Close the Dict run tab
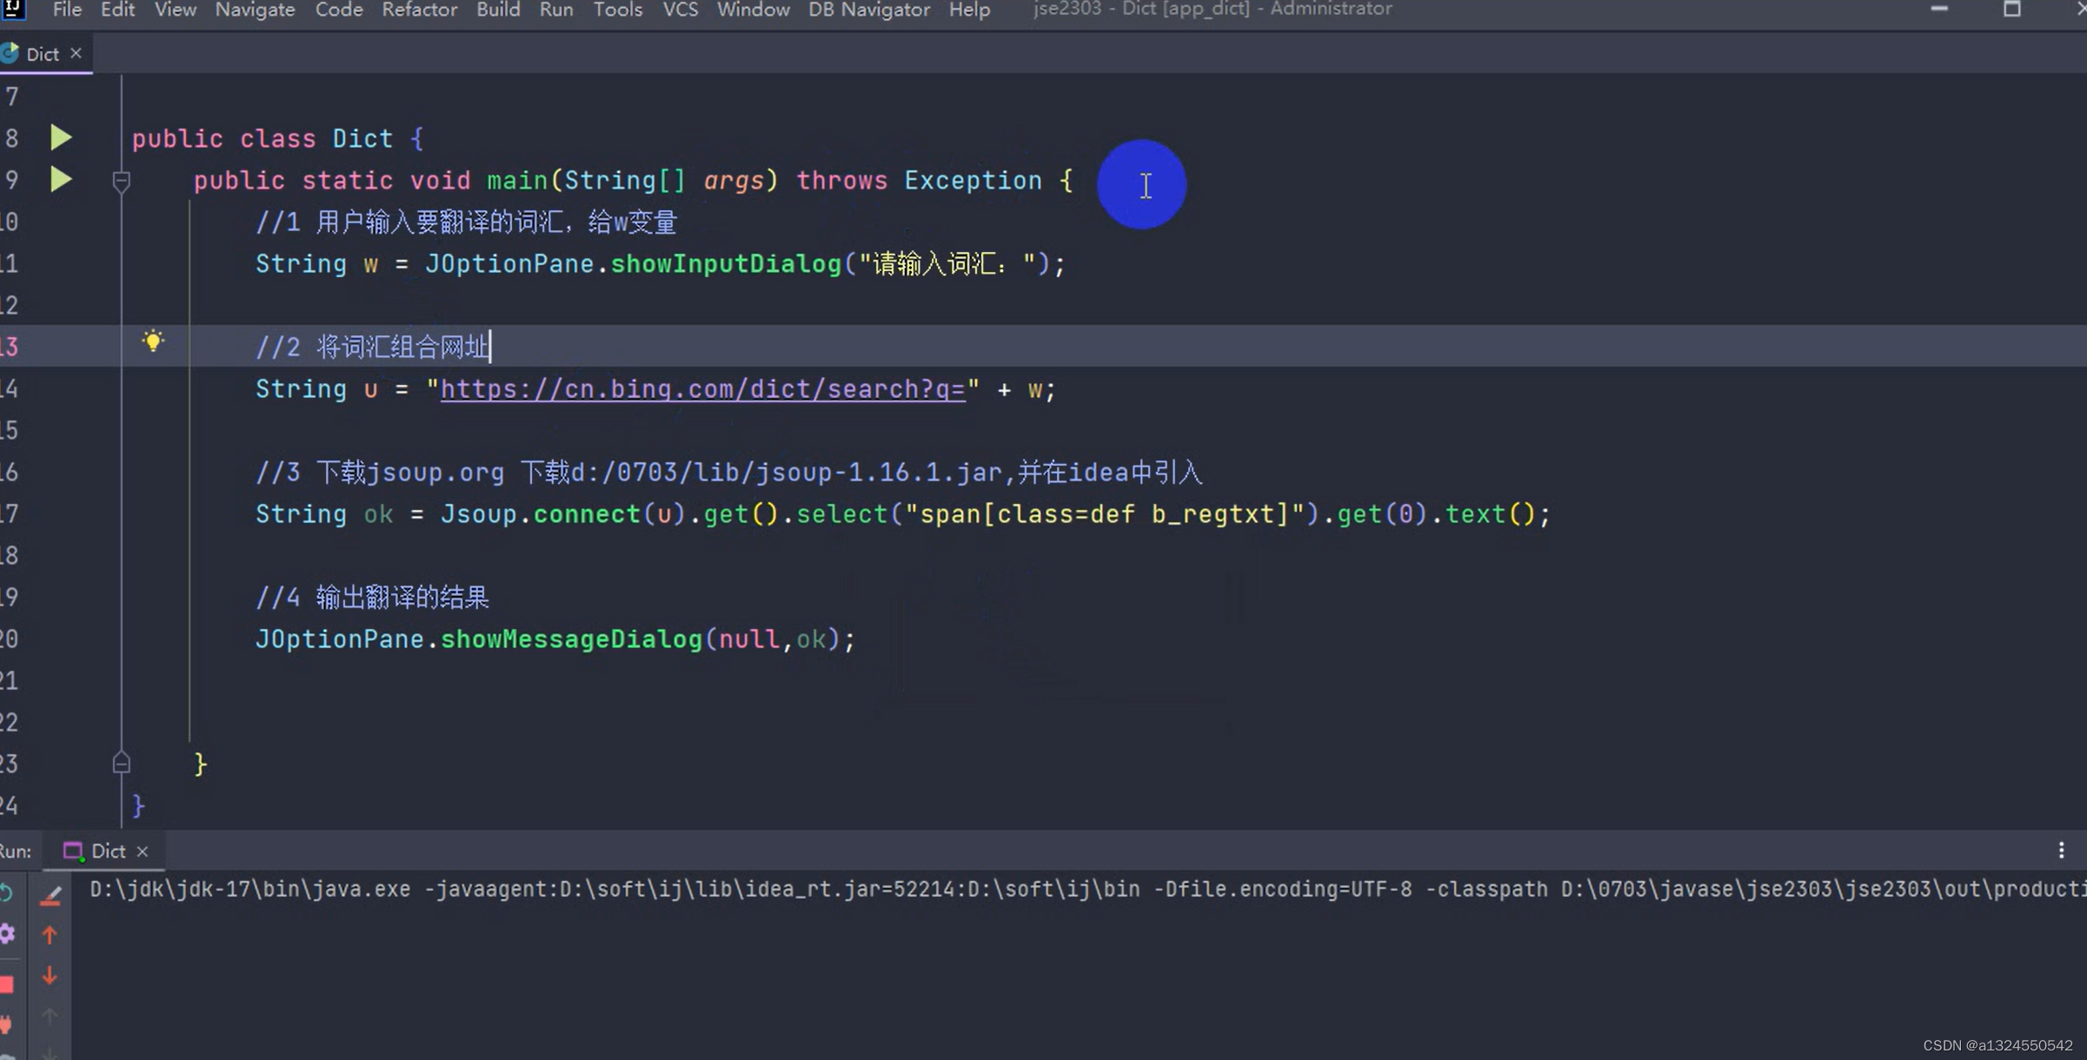Screen dimensions: 2087x1060 (x=143, y=851)
